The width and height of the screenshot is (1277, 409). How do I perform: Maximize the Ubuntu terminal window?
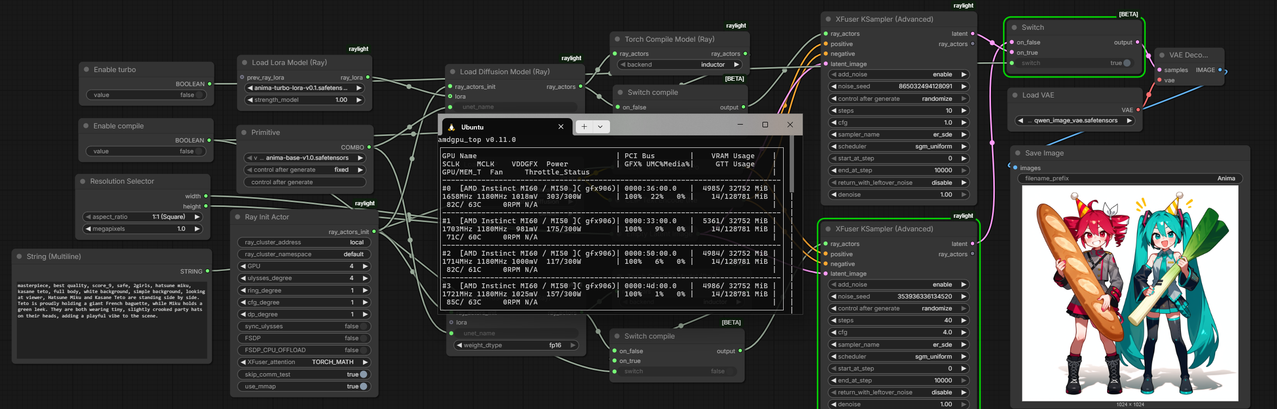(x=765, y=125)
